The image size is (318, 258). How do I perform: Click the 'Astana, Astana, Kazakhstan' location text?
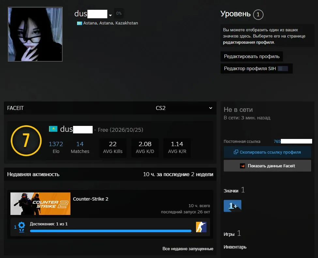pyautogui.click(x=111, y=23)
